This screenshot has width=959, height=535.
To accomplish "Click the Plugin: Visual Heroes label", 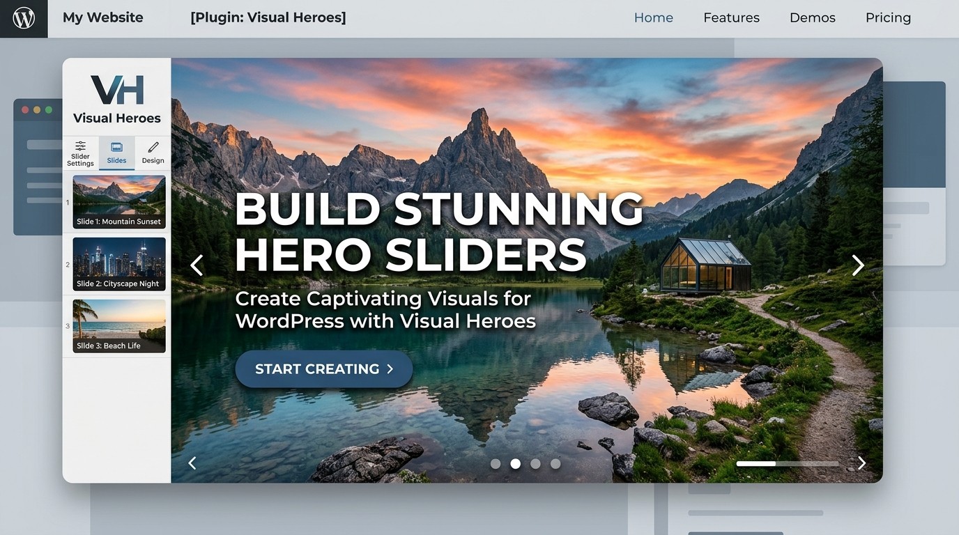I will (268, 17).
